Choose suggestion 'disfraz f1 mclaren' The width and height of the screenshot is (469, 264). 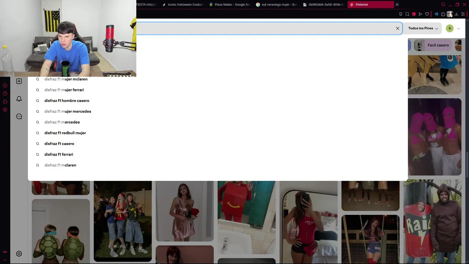click(60, 165)
